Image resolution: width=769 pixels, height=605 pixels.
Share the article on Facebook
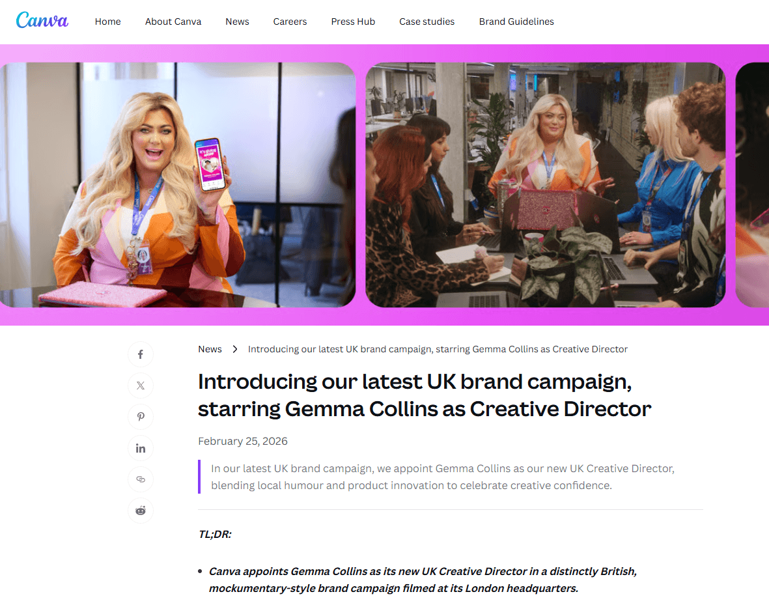click(x=140, y=354)
